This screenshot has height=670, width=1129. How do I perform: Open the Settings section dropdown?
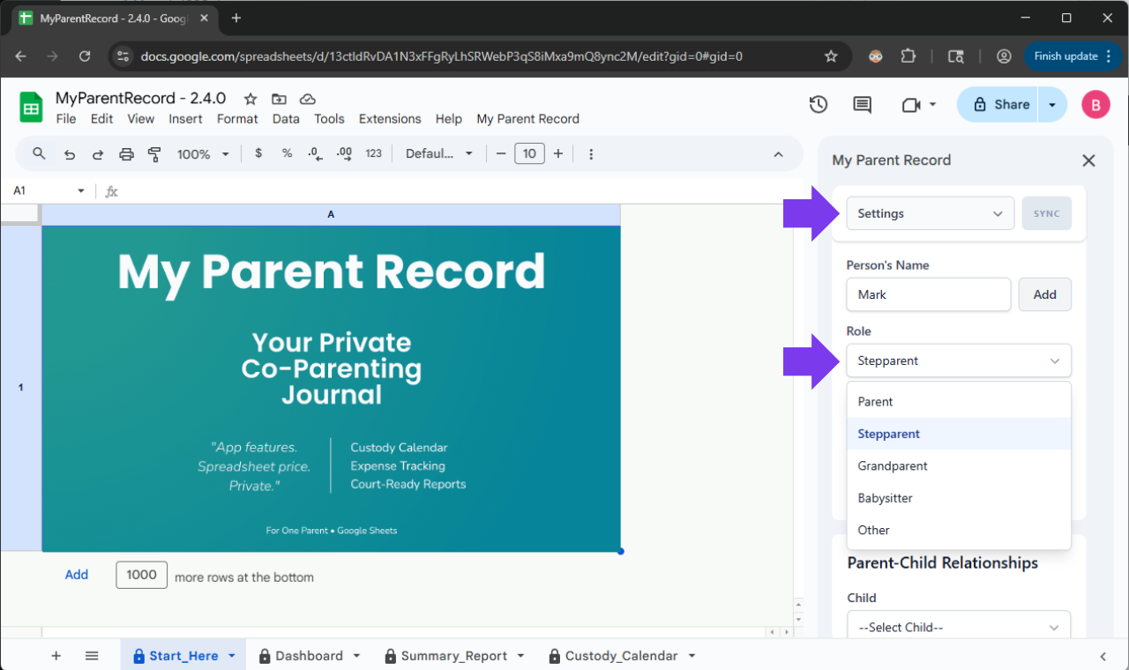point(930,213)
